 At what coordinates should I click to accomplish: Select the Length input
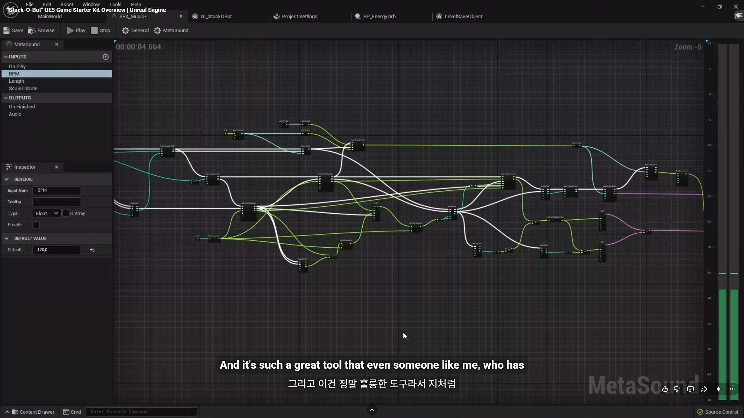[x=57, y=81]
